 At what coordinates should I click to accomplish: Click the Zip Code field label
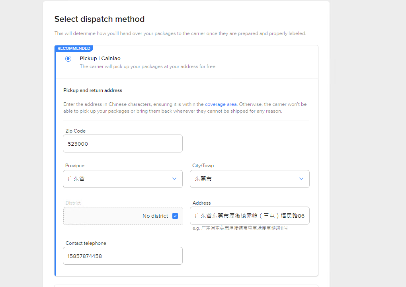click(76, 131)
